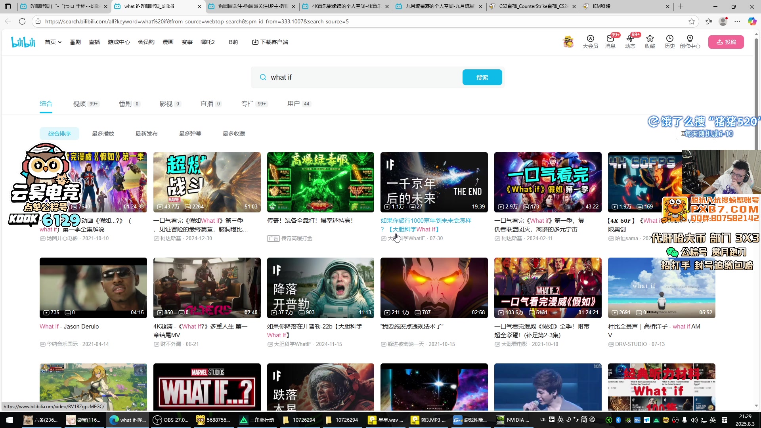Sort results by 最新发布
761x428 pixels.
(x=147, y=134)
